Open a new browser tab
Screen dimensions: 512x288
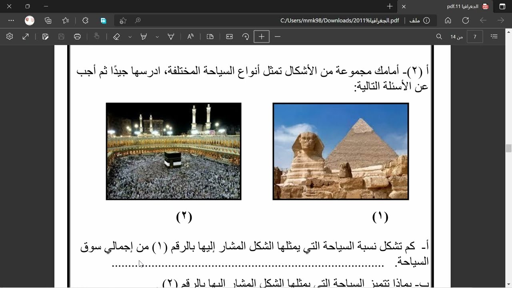[x=390, y=6]
